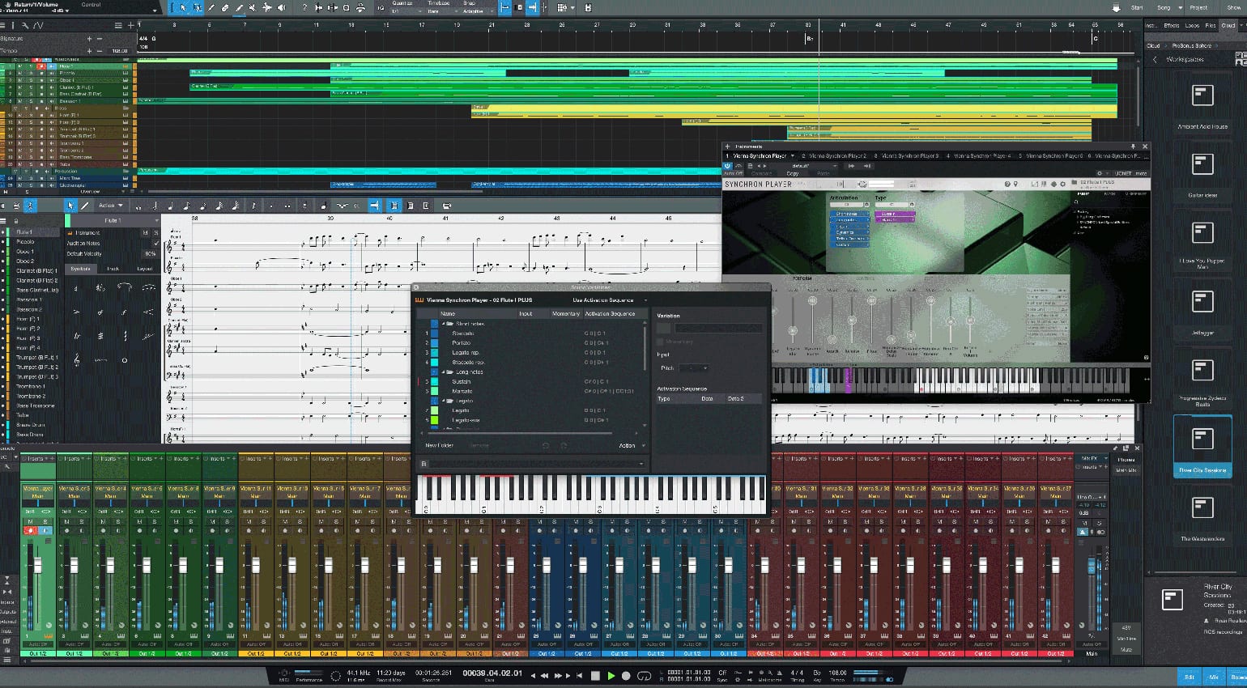The image size is (1247, 688).
Task: Collapse the Long notes folder
Action: coord(444,372)
